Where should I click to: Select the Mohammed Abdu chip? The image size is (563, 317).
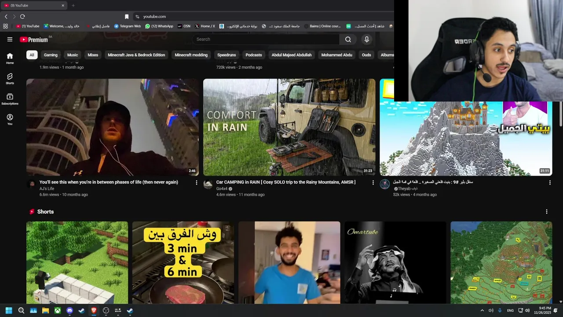pos(336,55)
